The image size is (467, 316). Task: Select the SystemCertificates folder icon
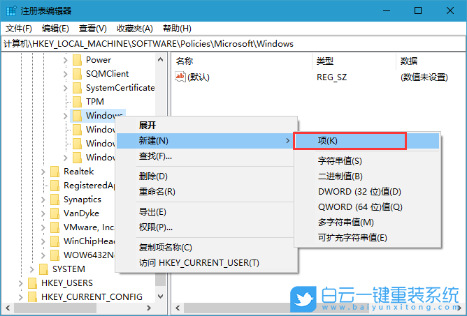point(77,88)
